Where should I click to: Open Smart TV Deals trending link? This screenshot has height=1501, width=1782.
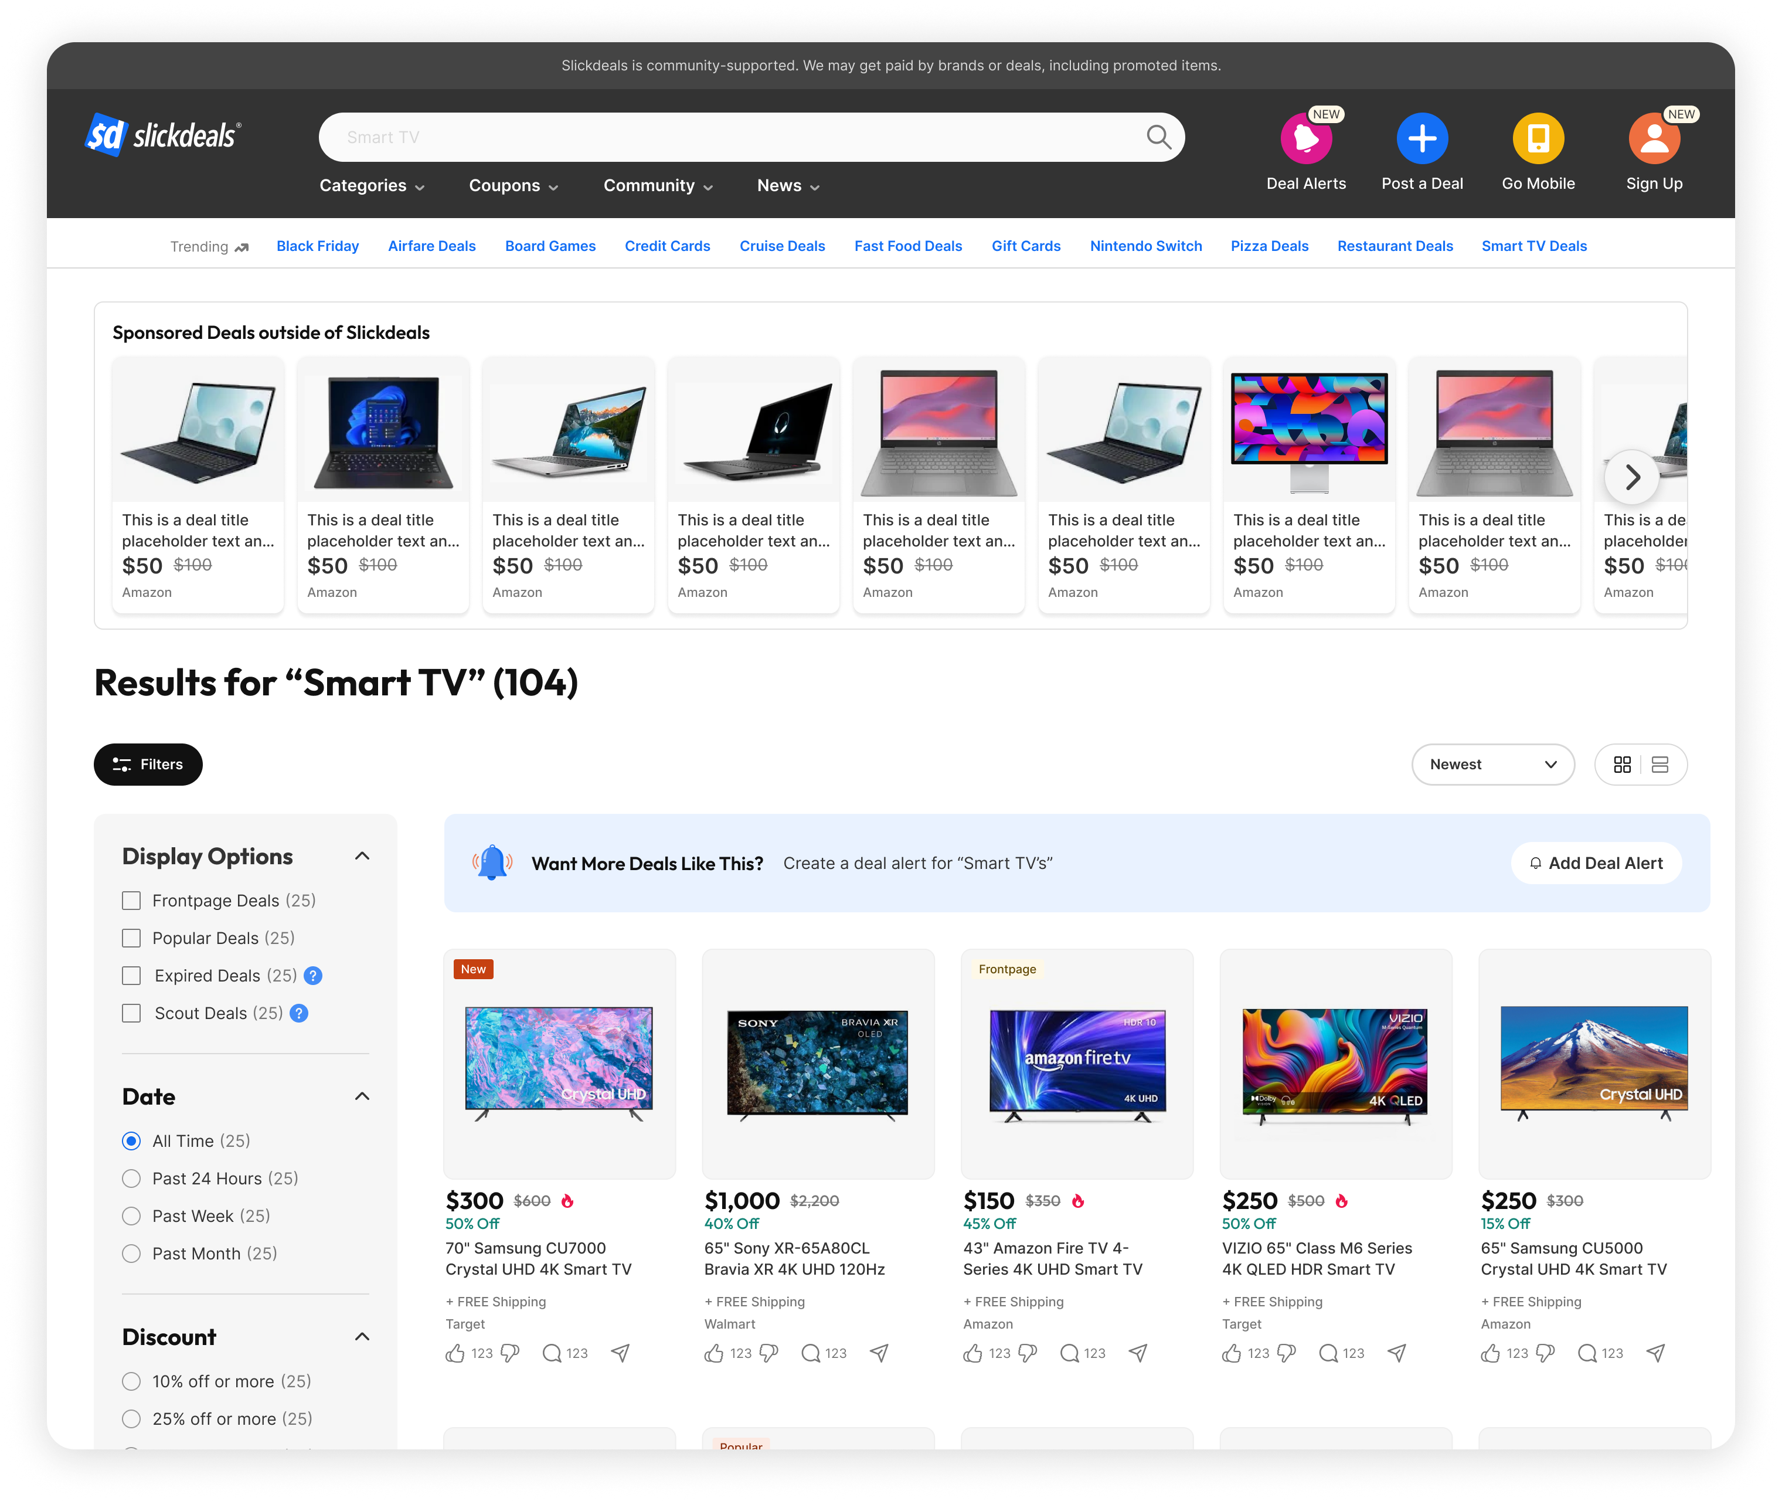point(1533,246)
